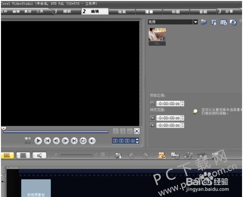Zoom in the timeline
243x197 pixels.
click(x=96, y=155)
